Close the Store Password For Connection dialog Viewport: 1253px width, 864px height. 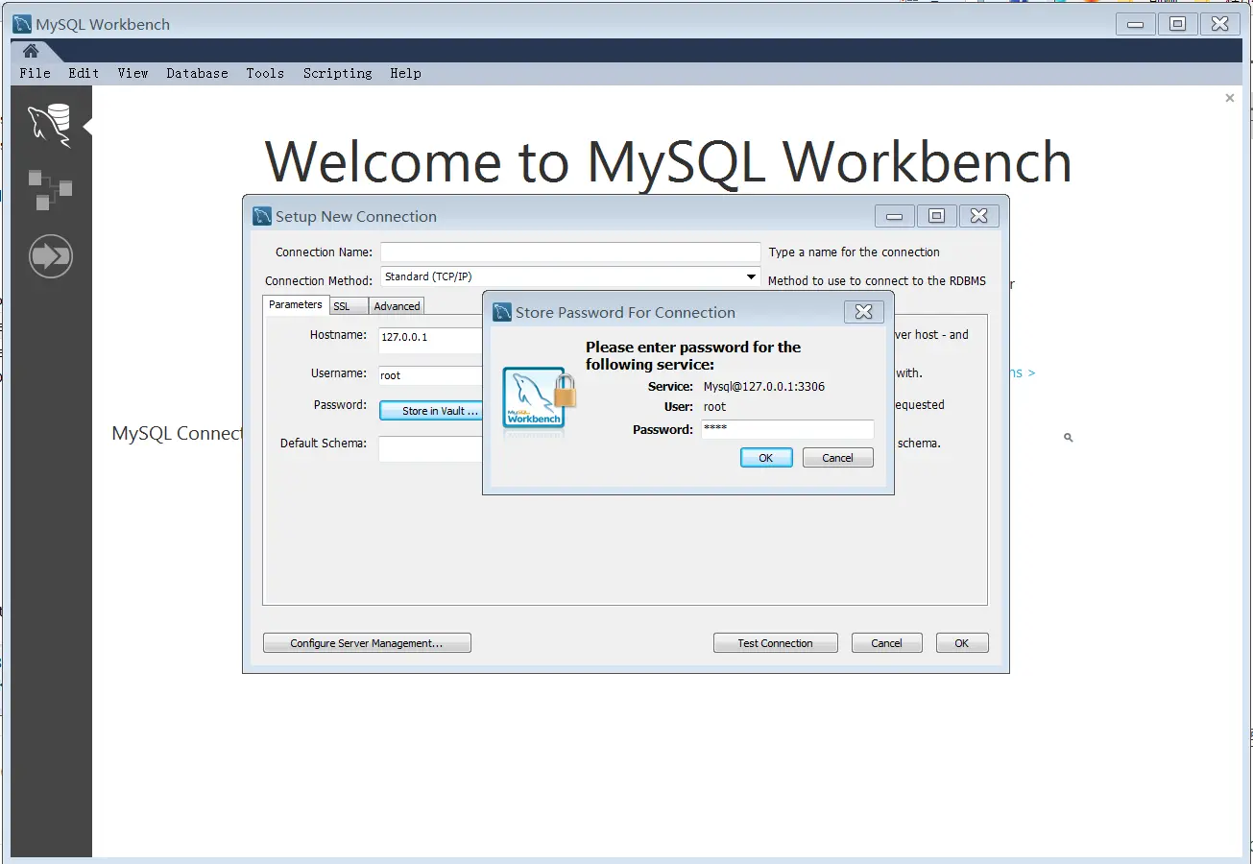point(863,312)
